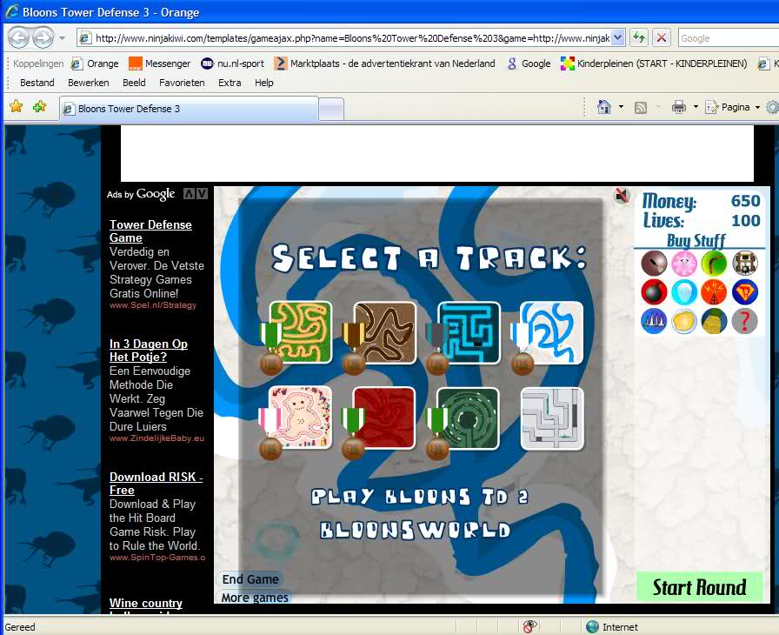Open the address bar URL dropdown
Image resolution: width=779 pixels, height=635 pixels.
click(x=618, y=37)
